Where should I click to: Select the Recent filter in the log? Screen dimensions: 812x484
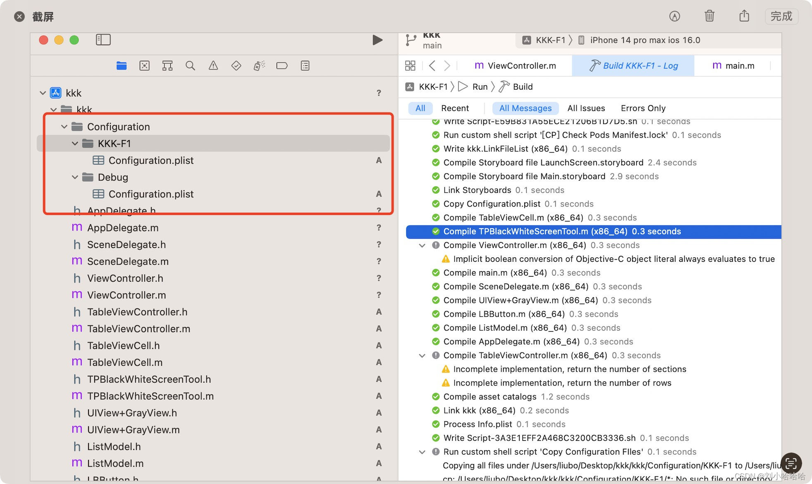455,108
